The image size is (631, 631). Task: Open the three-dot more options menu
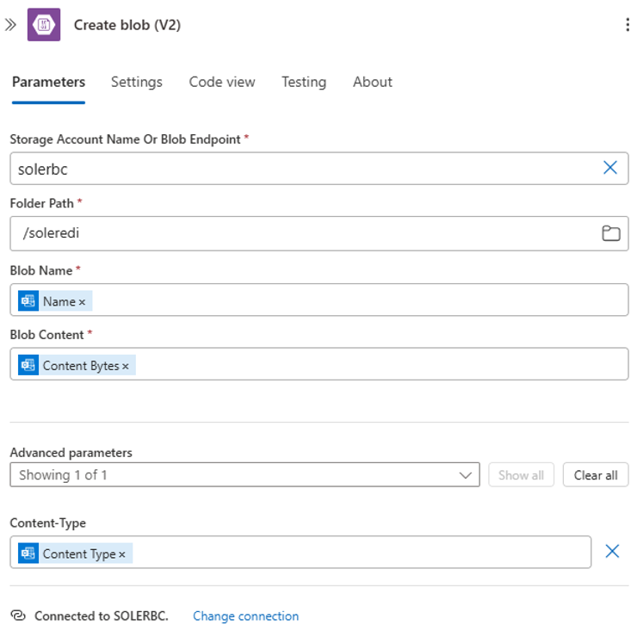627,25
